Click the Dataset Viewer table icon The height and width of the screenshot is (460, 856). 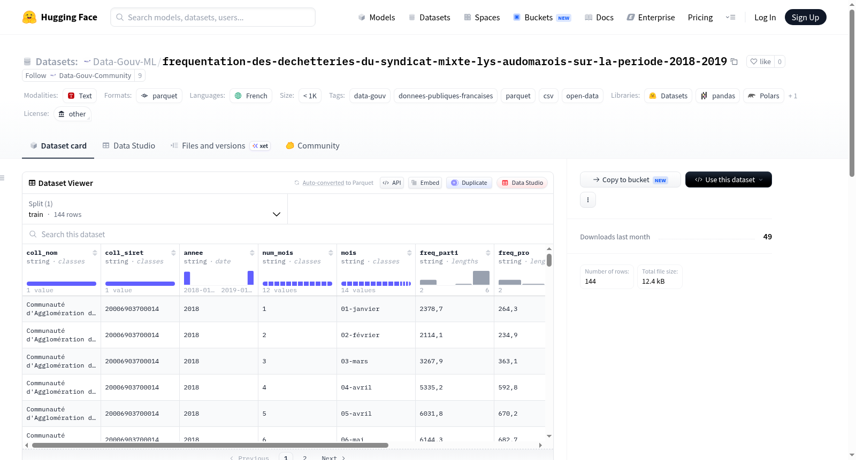tap(32, 183)
